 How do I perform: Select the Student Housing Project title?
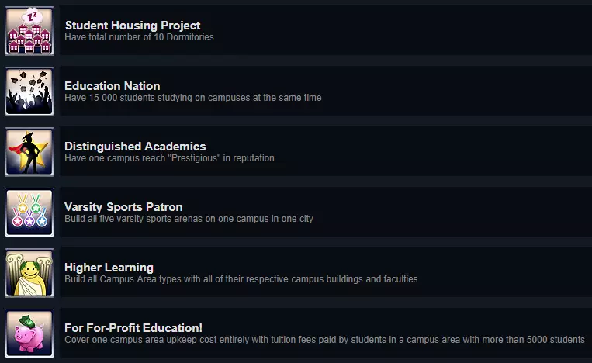click(x=133, y=26)
